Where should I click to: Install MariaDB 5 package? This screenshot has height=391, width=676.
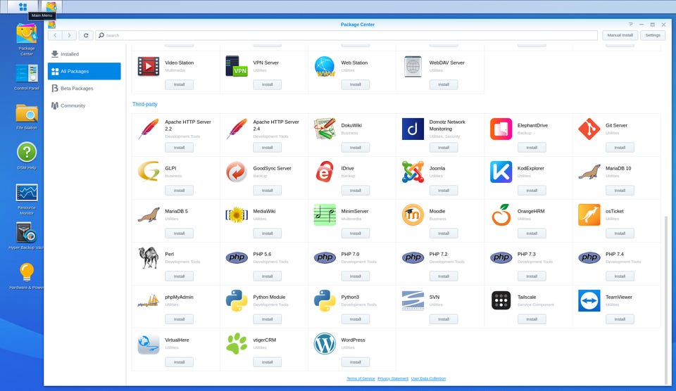pyautogui.click(x=180, y=233)
